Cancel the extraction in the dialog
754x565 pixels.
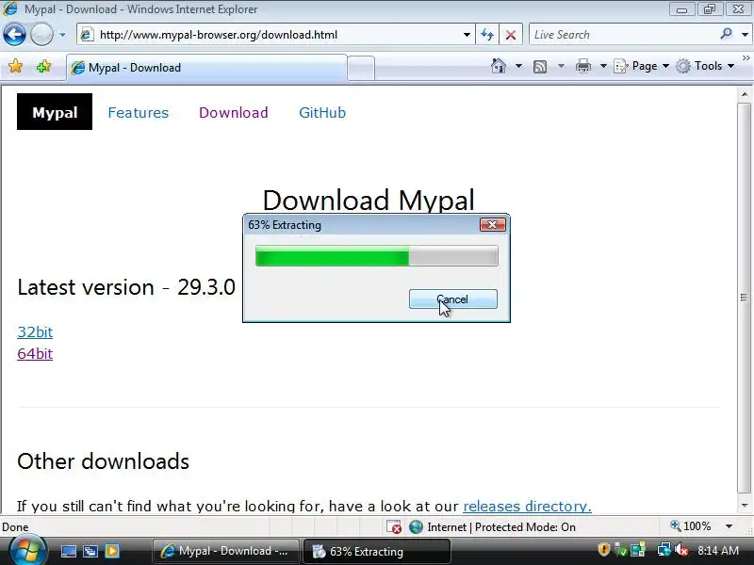pyautogui.click(x=453, y=299)
